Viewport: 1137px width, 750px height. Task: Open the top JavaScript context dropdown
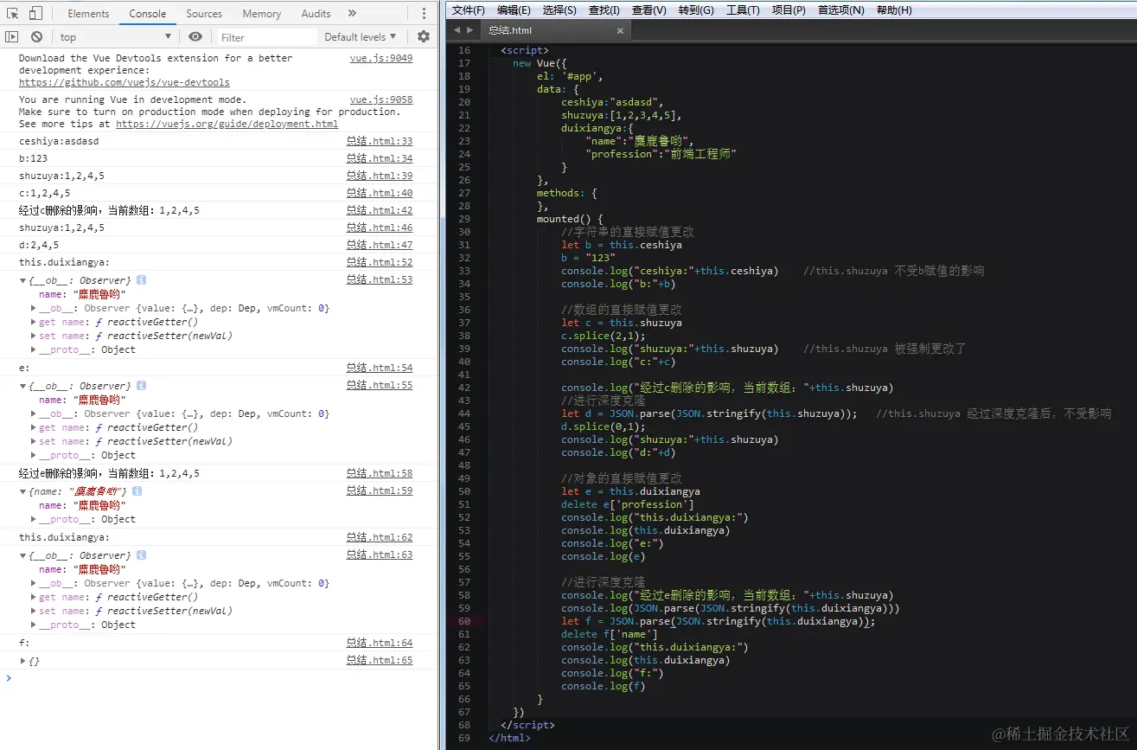click(x=116, y=36)
